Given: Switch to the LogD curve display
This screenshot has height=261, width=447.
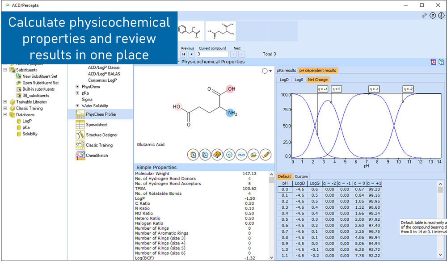Looking at the screenshot, I should click(x=285, y=79).
